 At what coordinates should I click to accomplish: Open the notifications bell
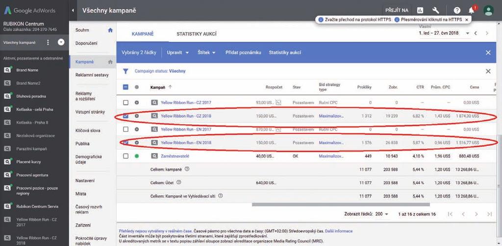click(471, 11)
